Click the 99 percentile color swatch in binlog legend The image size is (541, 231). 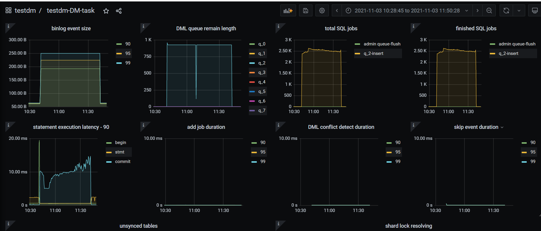[x=119, y=63]
